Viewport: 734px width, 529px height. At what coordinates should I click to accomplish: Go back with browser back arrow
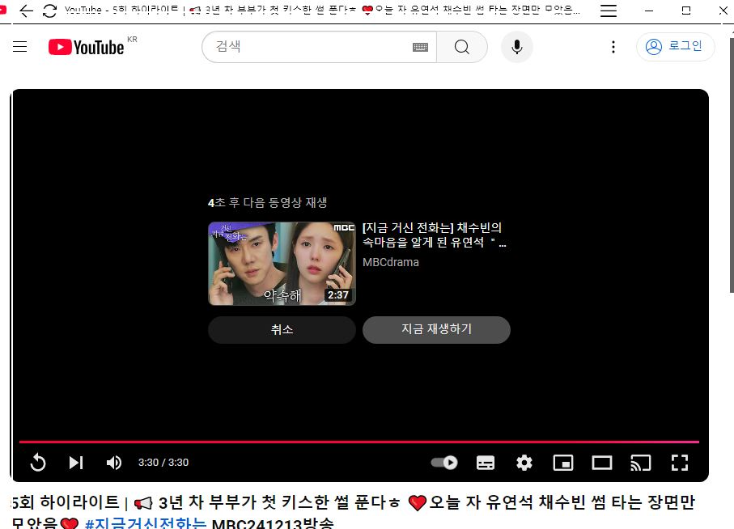(26, 11)
